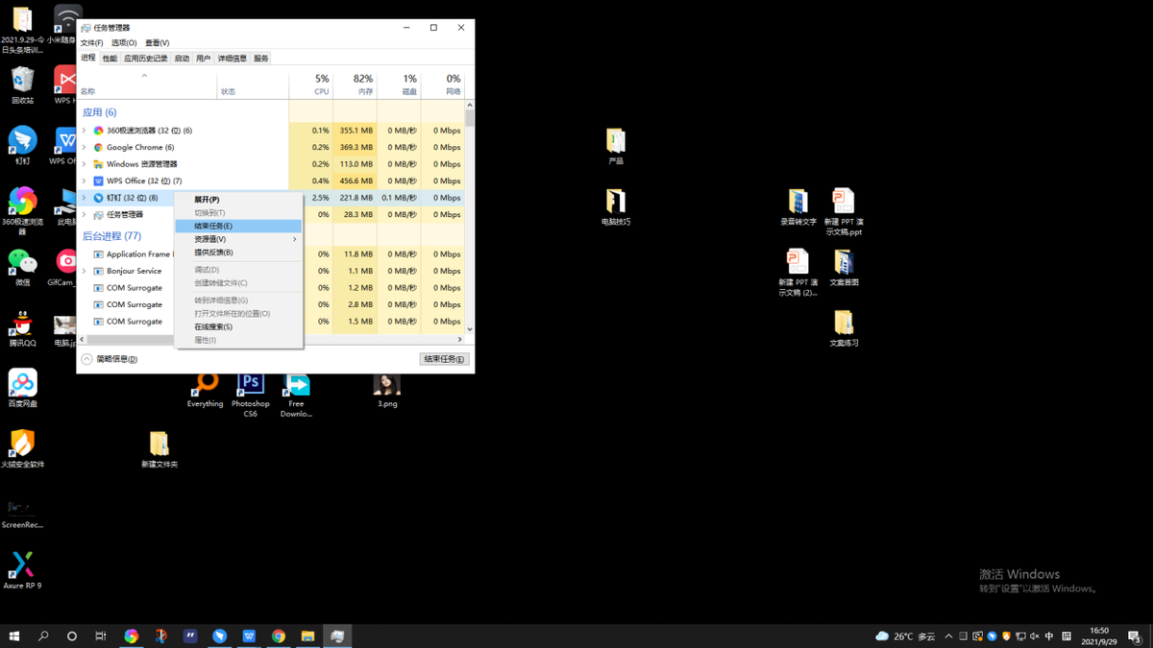Choose 展开(P) in the context menu

238,200
